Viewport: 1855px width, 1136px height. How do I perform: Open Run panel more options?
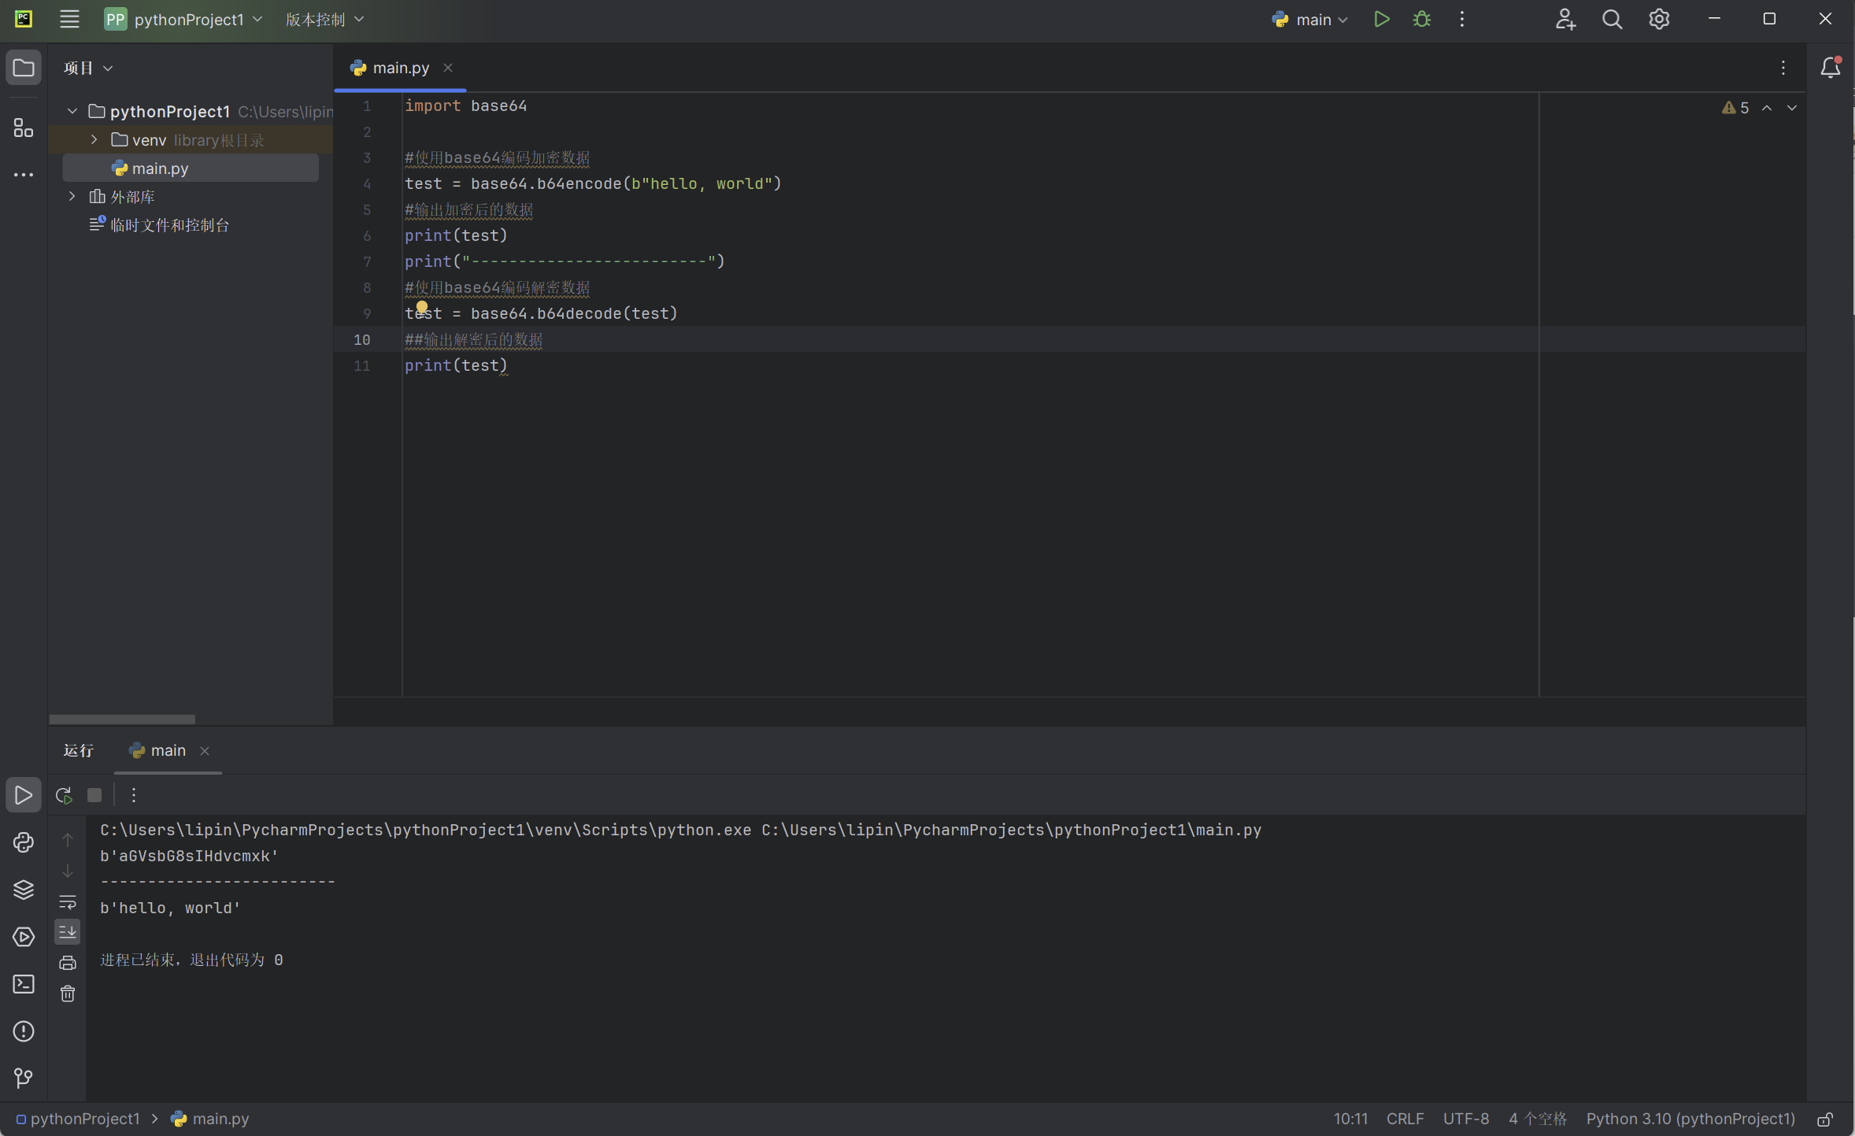pyautogui.click(x=134, y=795)
